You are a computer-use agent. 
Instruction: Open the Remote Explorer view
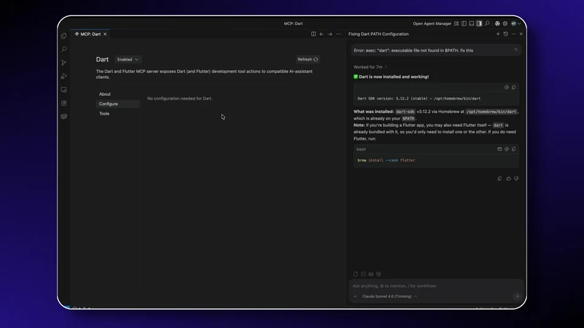64,90
